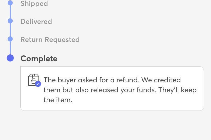Select the large Complete step dot

pos(10,58)
